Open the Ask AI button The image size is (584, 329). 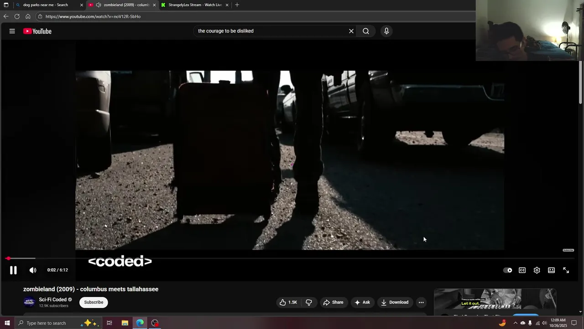pos(362,302)
